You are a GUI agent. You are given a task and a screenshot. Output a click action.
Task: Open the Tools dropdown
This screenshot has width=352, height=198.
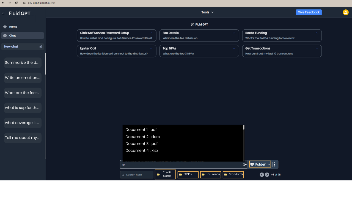pyautogui.click(x=207, y=12)
